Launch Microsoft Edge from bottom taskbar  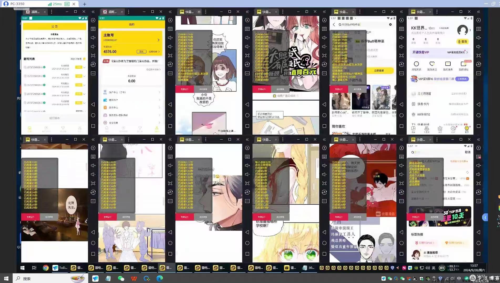pos(159,279)
